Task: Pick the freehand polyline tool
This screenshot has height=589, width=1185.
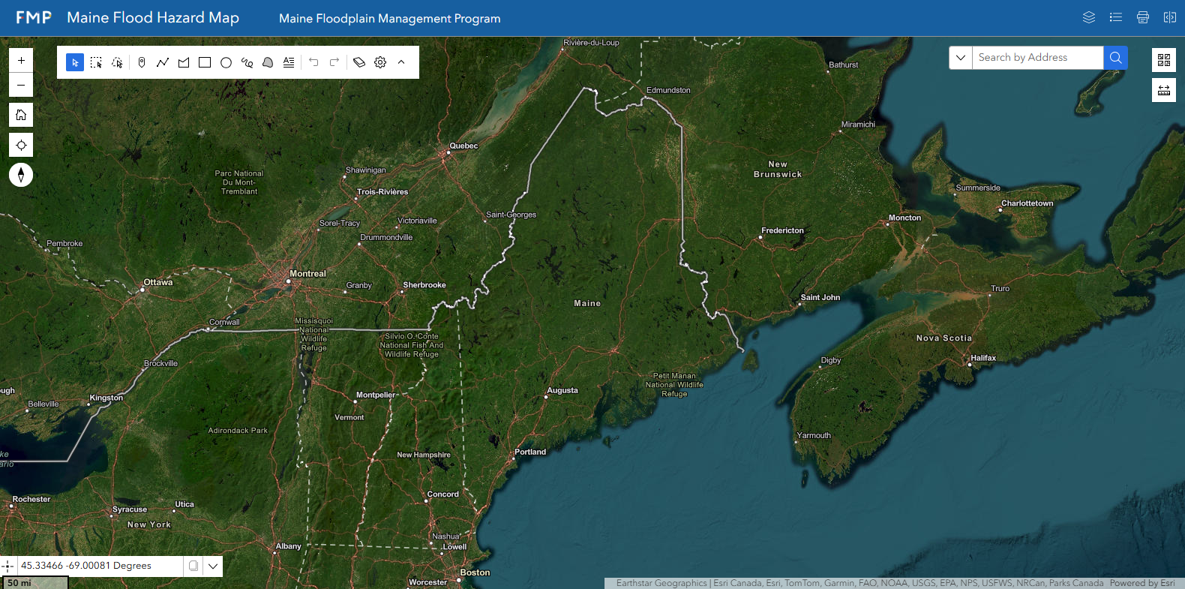Action: [247, 62]
